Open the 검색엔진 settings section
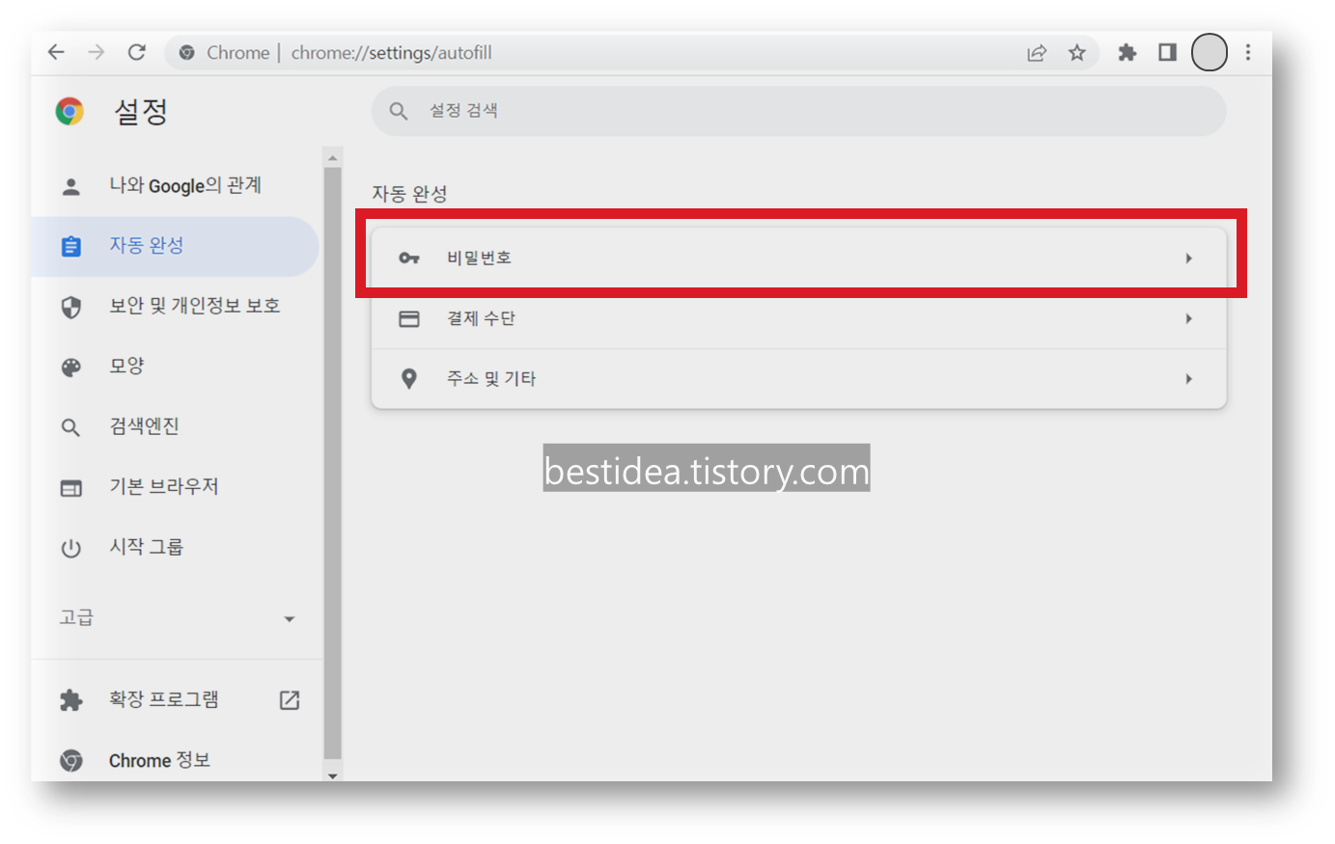Screen dimensions: 1335x844 [175, 427]
